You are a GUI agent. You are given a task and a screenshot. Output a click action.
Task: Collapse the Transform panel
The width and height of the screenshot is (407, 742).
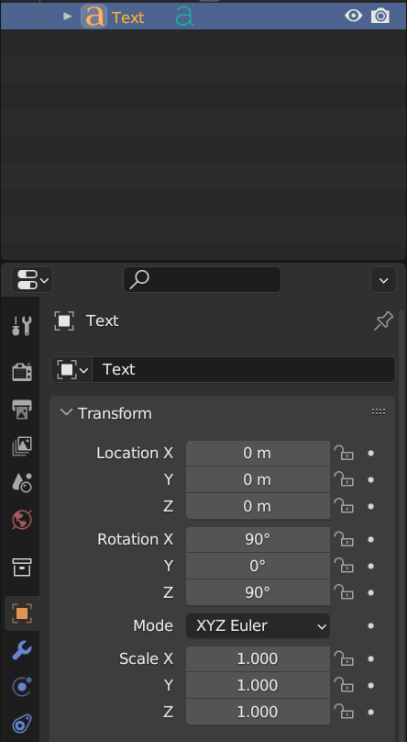(x=66, y=412)
